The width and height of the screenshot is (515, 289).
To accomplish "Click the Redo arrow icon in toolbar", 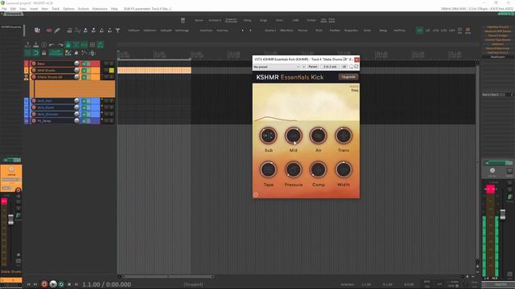I will 60,45.
